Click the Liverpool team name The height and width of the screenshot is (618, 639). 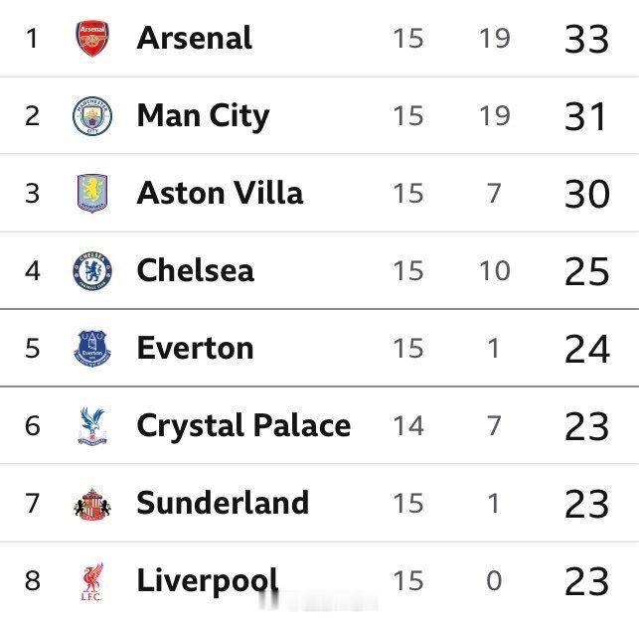(207, 580)
